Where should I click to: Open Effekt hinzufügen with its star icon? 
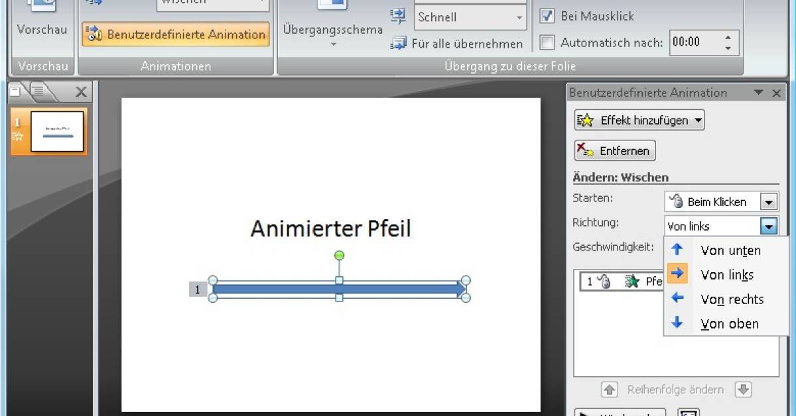click(x=586, y=120)
